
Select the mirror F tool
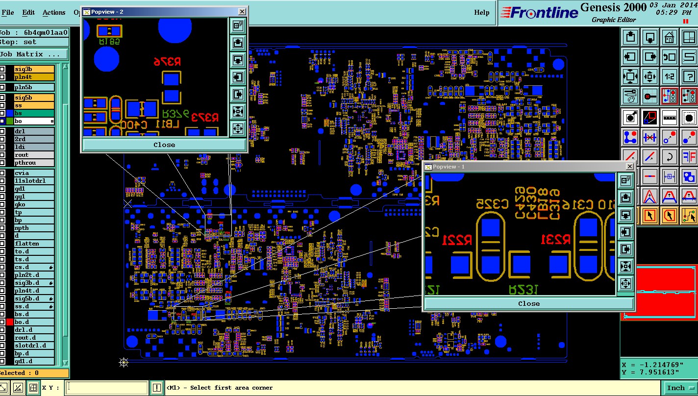689,157
